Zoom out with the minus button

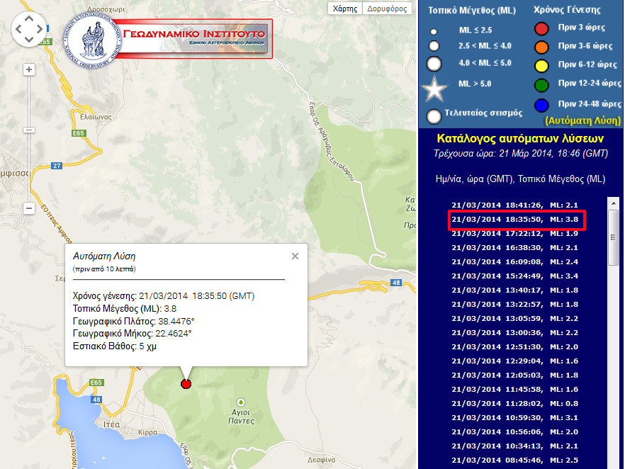click(29, 208)
